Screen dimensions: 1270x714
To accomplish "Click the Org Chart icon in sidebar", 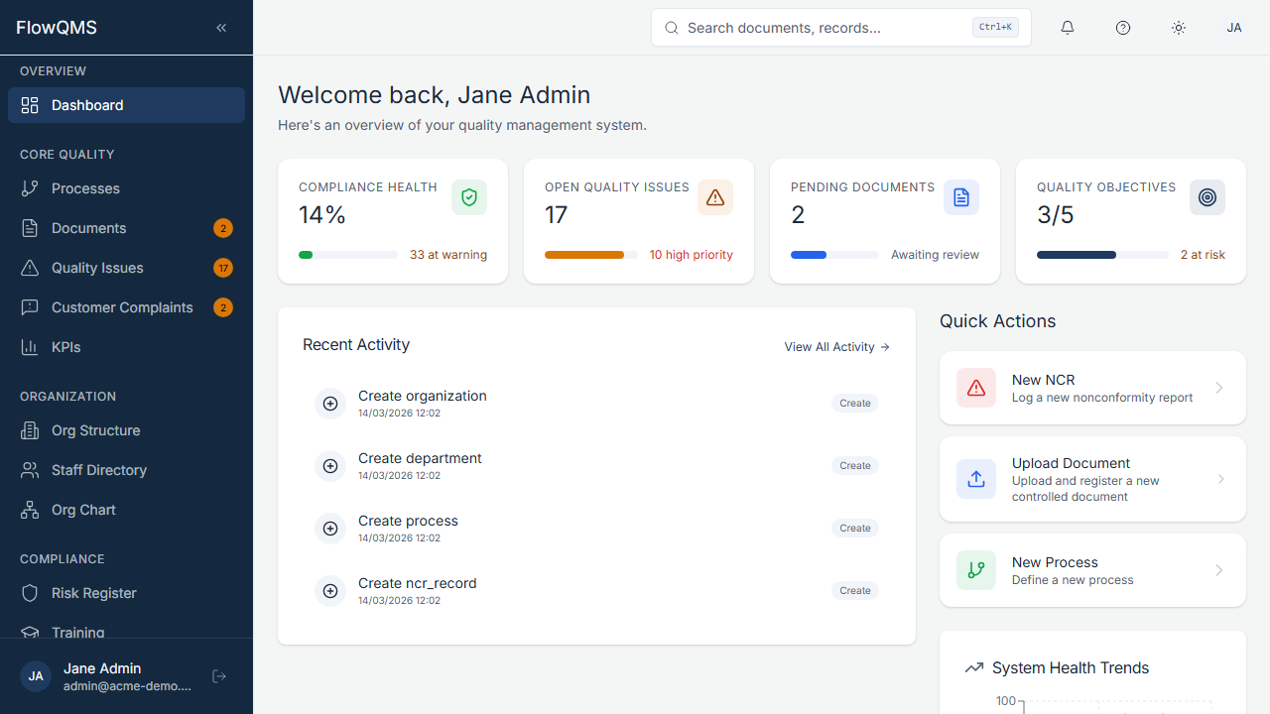I will [x=31, y=510].
